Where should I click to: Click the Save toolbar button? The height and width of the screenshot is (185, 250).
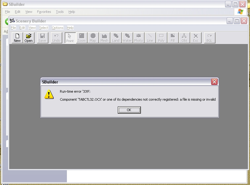tap(43, 38)
